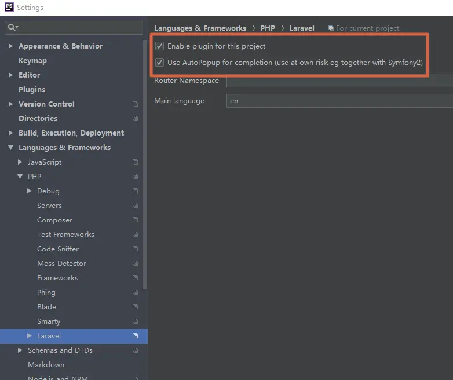The image size is (453, 380).
Task: Collapse the PHP node arrow
Action: coord(20,176)
